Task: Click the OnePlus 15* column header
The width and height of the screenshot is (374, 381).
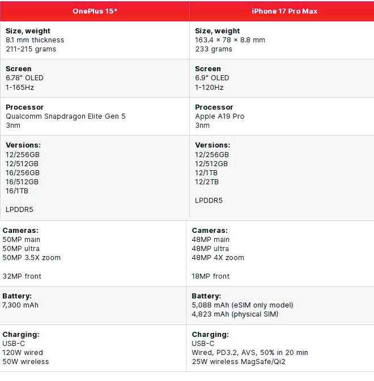Action: click(95, 11)
